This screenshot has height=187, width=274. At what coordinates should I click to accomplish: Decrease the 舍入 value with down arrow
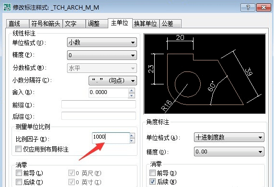pyautogui.click(x=132, y=95)
